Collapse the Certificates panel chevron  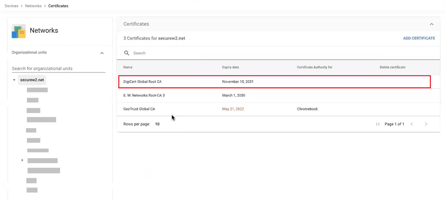point(431,24)
